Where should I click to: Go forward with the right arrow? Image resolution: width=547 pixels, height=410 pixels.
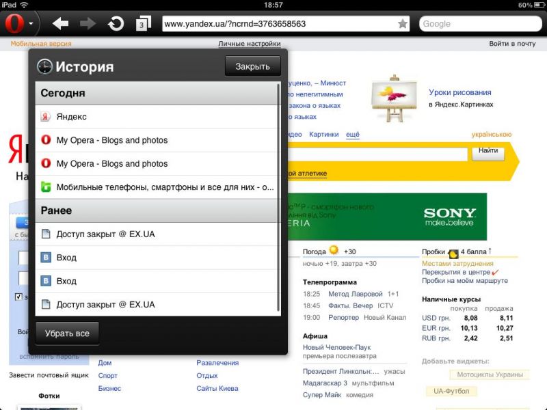point(88,24)
